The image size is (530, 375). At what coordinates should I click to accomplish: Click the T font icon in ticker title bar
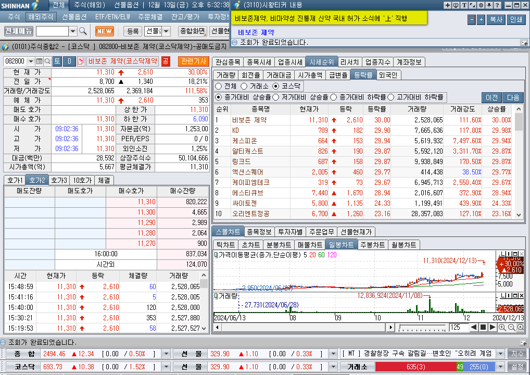pos(464,5)
